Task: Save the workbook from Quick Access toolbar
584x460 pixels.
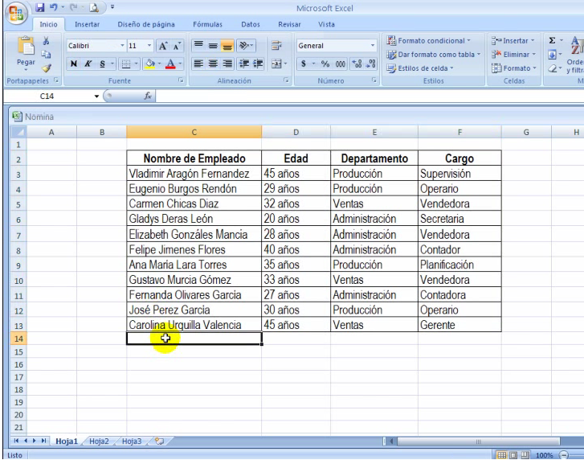Action: [x=40, y=7]
